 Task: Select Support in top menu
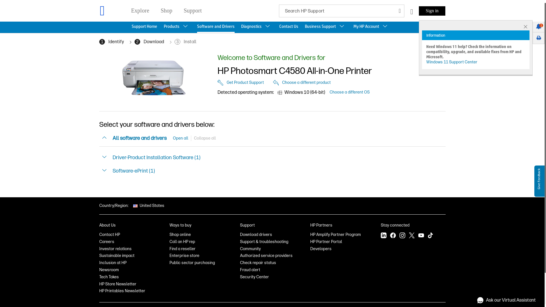[x=193, y=11]
